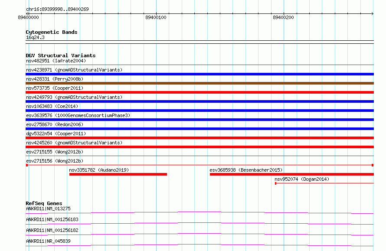Screen dimensions: 386x251
Task: Click the brown bar of nsv428331
Action: point(200,83)
